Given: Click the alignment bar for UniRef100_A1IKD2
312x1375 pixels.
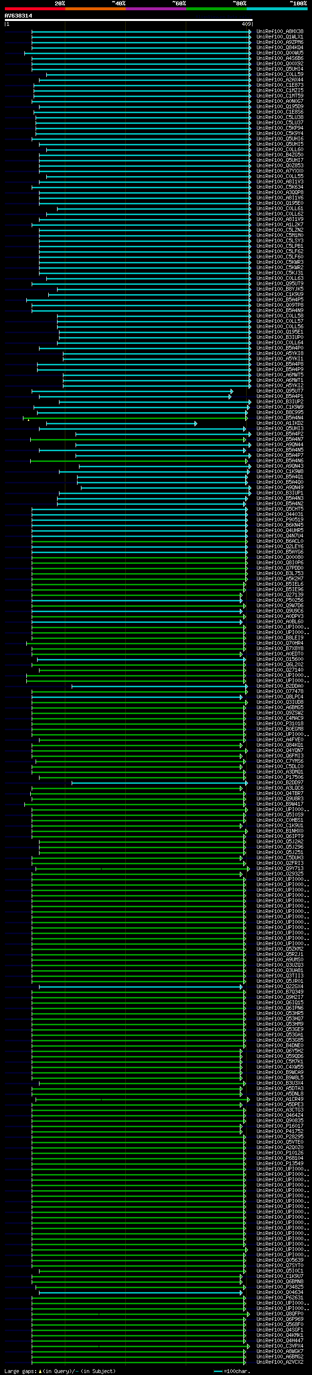Looking at the screenshot, I should [121, 423].
